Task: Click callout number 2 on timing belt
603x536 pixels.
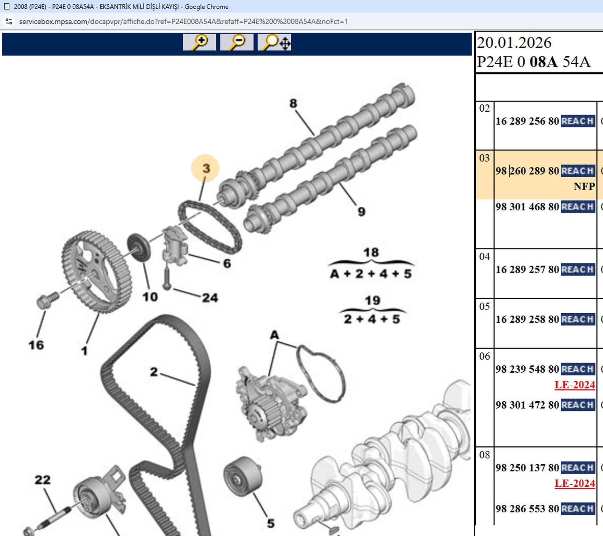Action: 154,372
